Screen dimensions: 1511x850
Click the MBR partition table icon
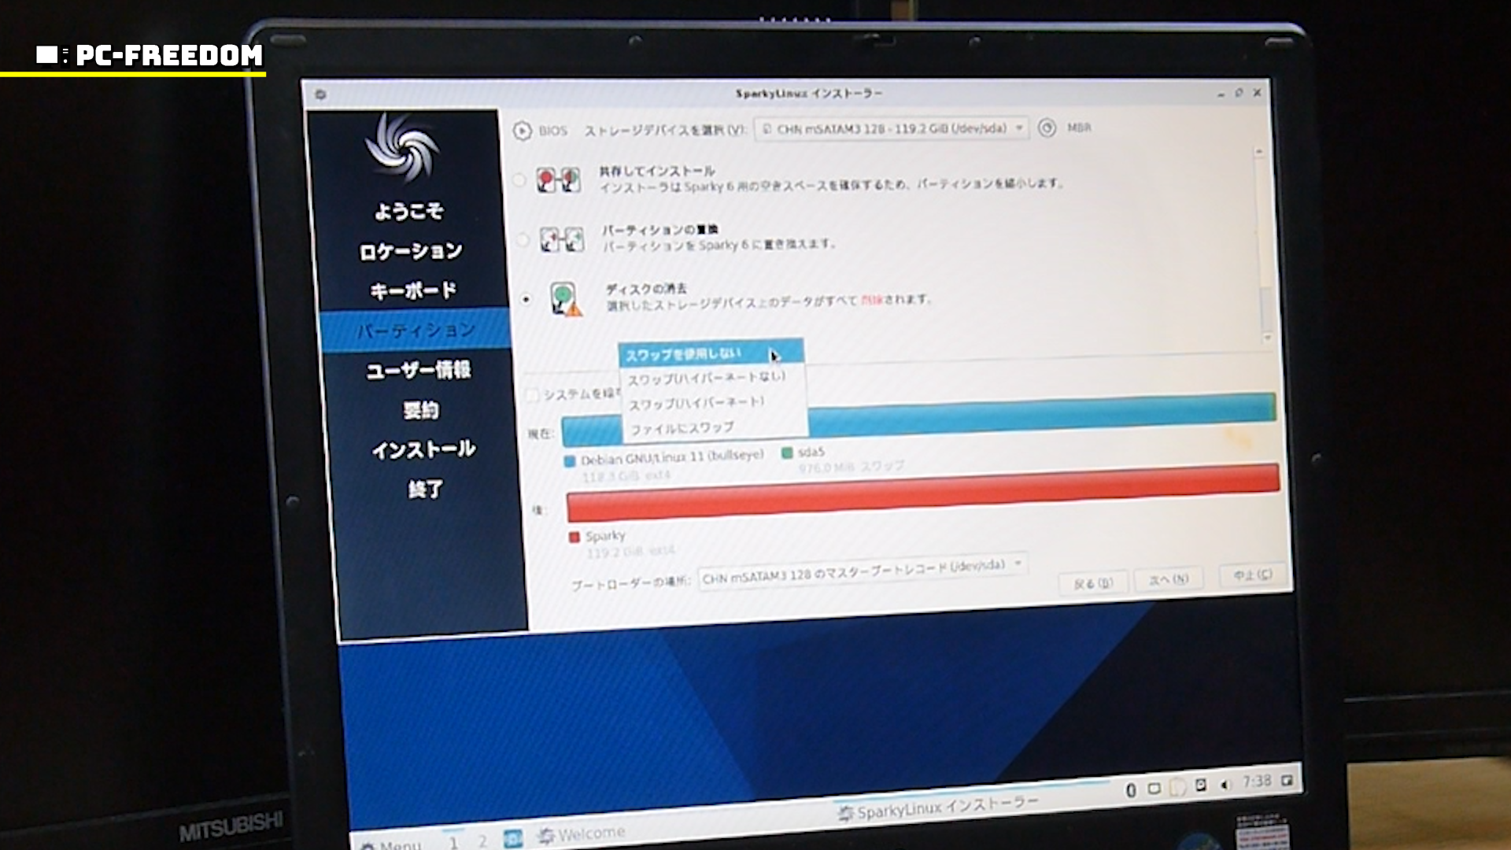pyautogui.click(x=1047, y=128)
